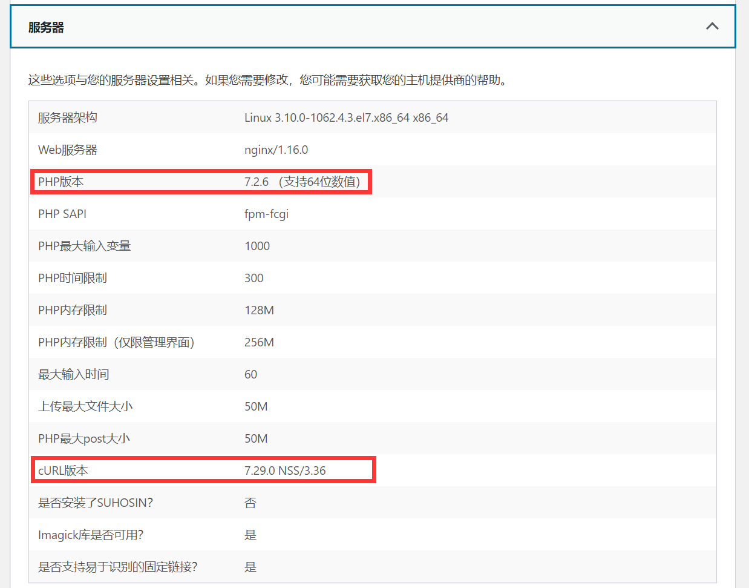
Task: Click the Linux 3.10.0 architecture value
Action: 346,117
